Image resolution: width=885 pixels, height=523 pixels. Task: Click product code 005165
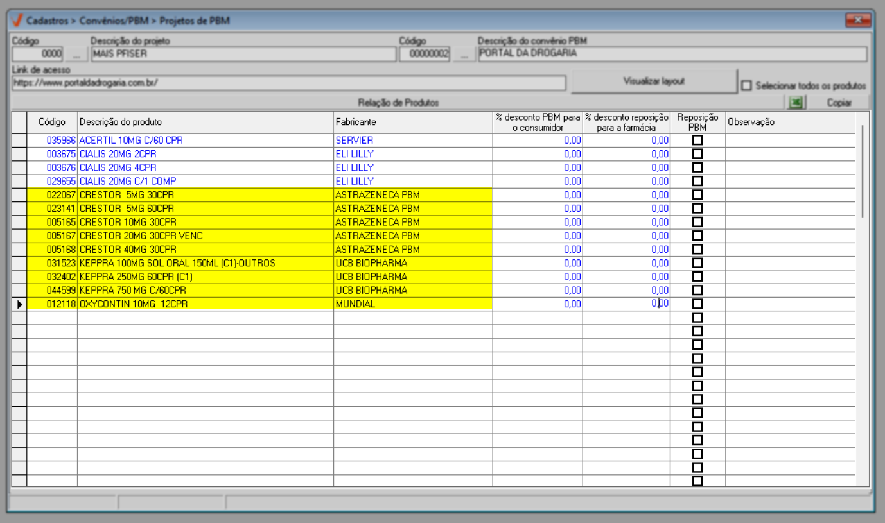[62, 222]
